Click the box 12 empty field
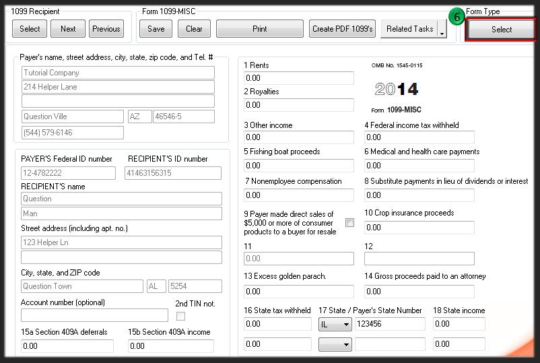Viewport: 540px width, 363px height. (419, 259)
